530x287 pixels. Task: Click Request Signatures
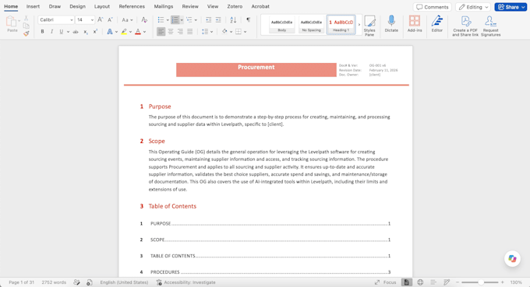tap(490, 26)
